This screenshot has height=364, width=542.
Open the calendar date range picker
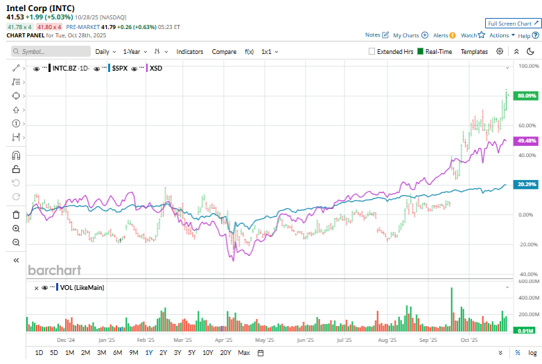260,352
